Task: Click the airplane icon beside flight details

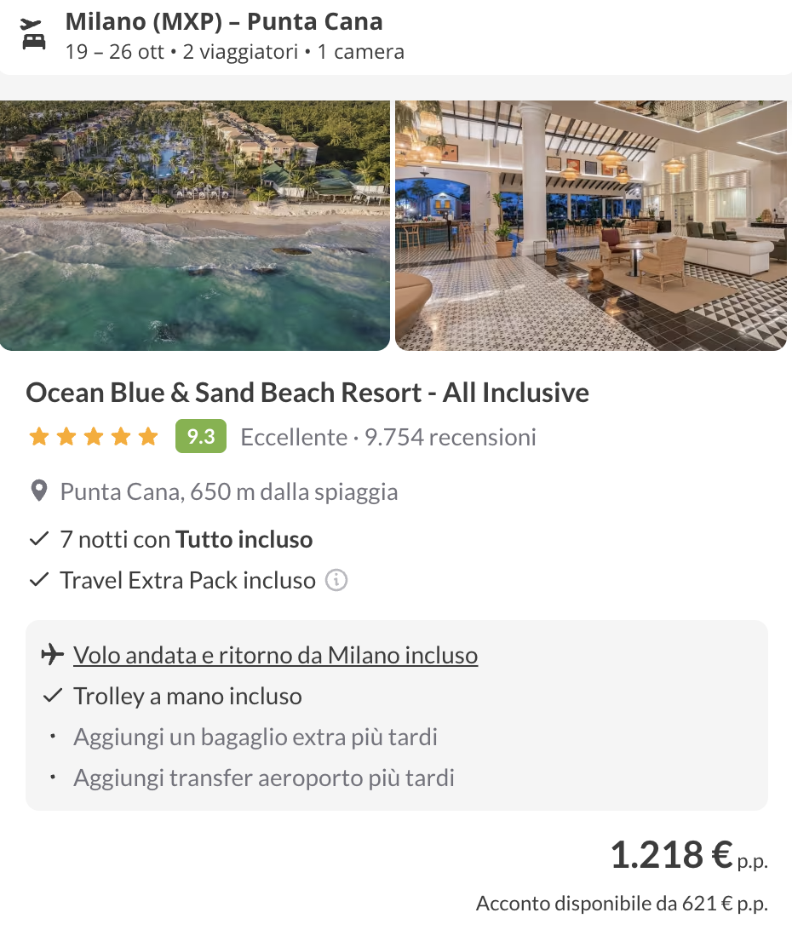Action: tap(52, 655)
